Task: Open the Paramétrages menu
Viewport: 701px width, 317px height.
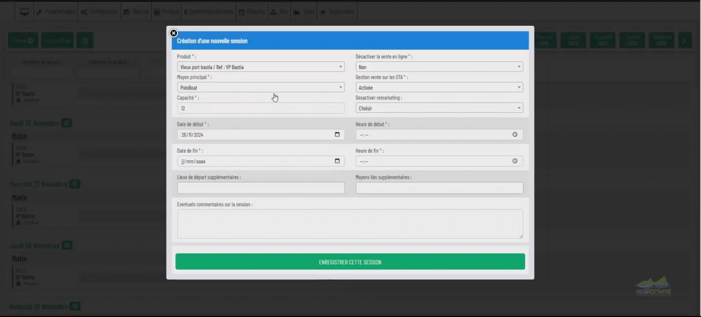Action: click(x=55, y=12)
